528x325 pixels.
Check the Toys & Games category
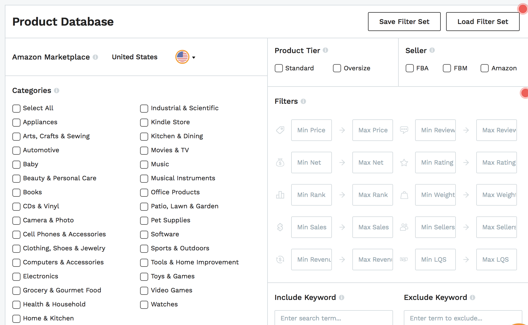[144, 277]
